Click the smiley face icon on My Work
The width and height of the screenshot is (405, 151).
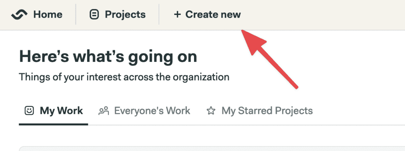click(29, 111)
